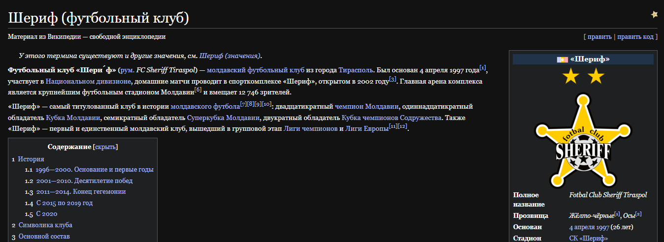Go to section 'С 2020'

46,214
